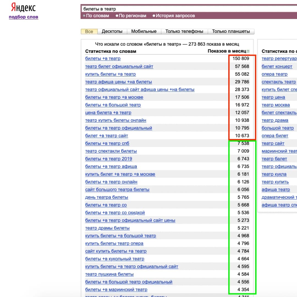Viewport: 297px width, 297px height.
Task: Open the билеты +в театр спб query
Action: point(107,143)
